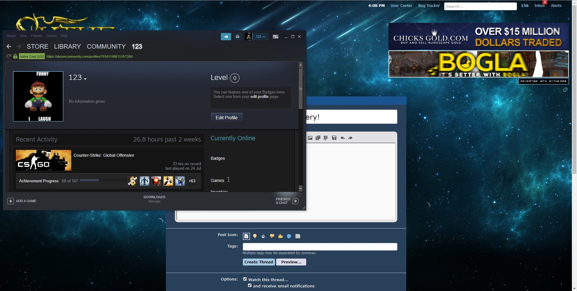This screenshot has height=291, width=577.
Task: Click the Create Thread button
Action: [259, 262]
